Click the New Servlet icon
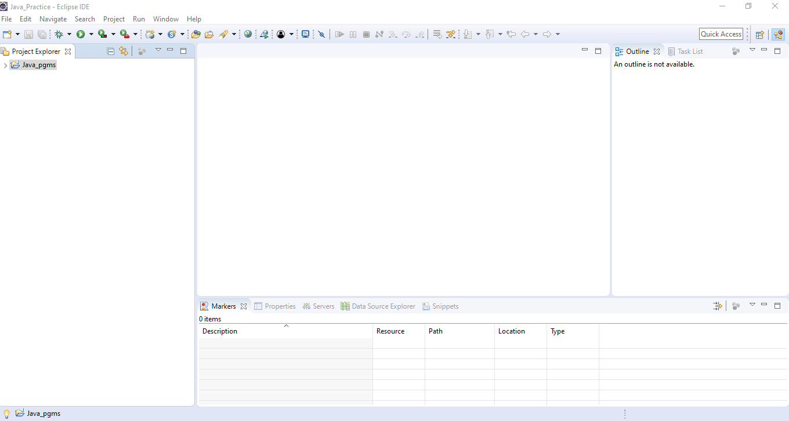Viewport: 789px width, 421px height. (x=172, y=34)
